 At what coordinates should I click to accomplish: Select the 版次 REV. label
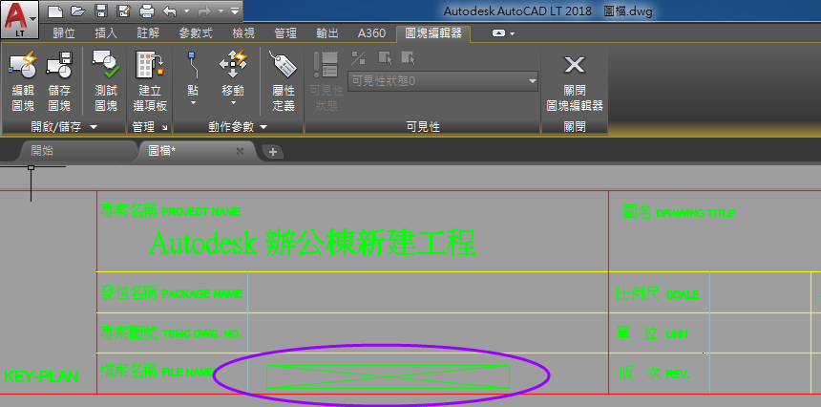[655, 373]
